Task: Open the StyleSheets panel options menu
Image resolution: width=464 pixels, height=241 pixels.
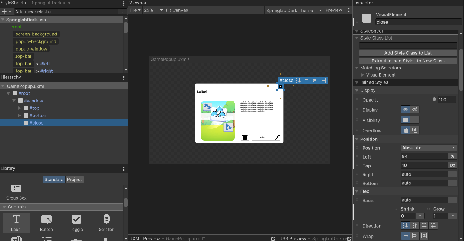Action: click(124, 3)
